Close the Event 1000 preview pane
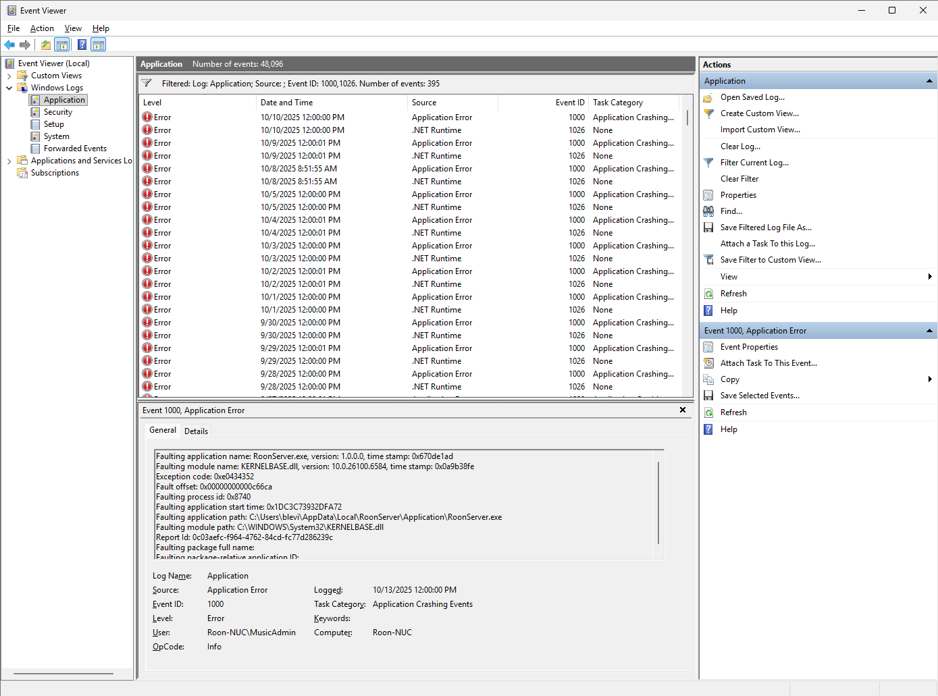This screenshot has width=938, height=696. tap(683, 410)
